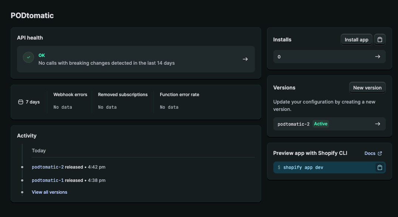Click the arrow next to the Installs count

click(x=378, y=57)
